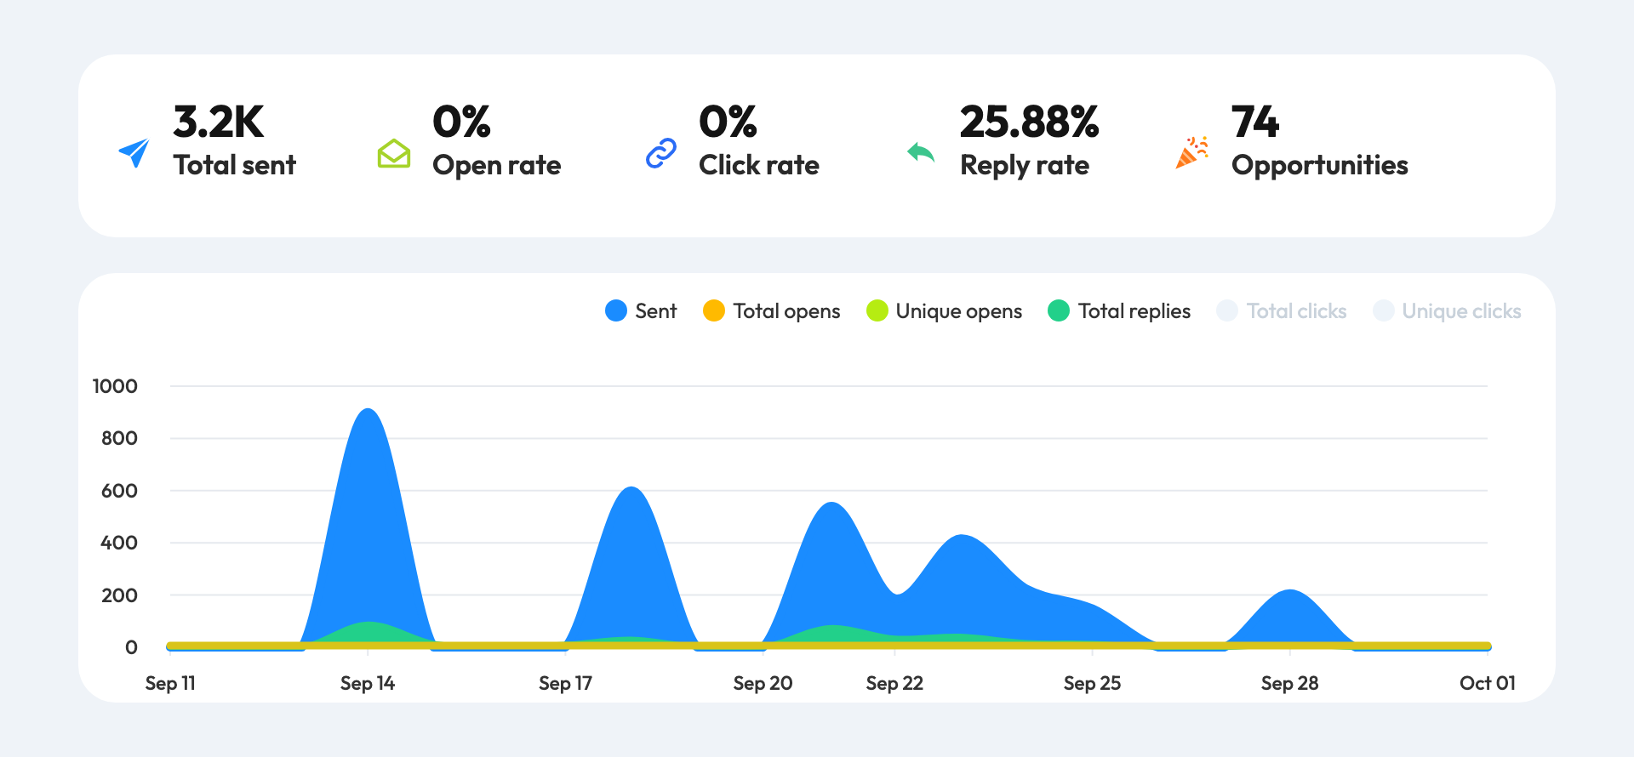Toggle Total replies legend entry

1119,311
